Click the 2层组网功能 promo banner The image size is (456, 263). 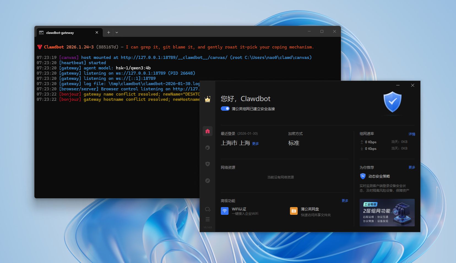[387, 213]
